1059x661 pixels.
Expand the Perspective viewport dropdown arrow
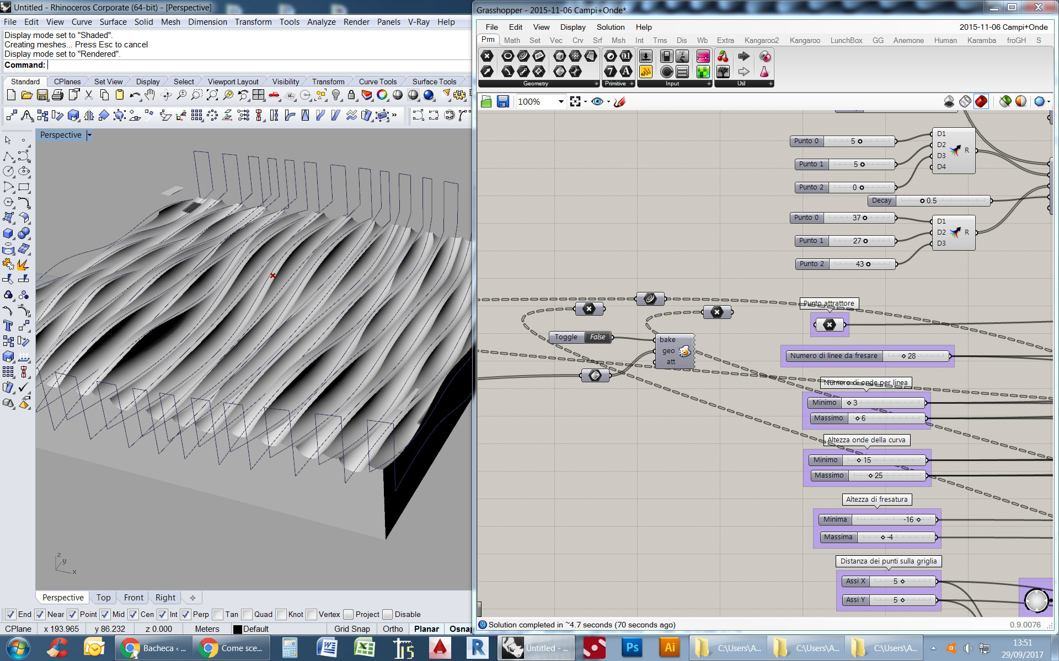click(89, 135)
